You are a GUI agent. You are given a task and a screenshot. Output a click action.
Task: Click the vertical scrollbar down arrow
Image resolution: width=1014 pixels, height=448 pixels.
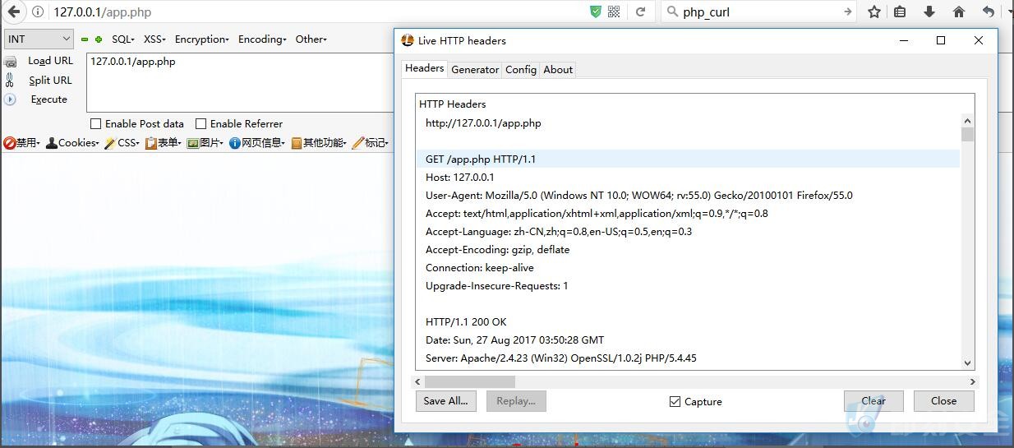point(967,363)
